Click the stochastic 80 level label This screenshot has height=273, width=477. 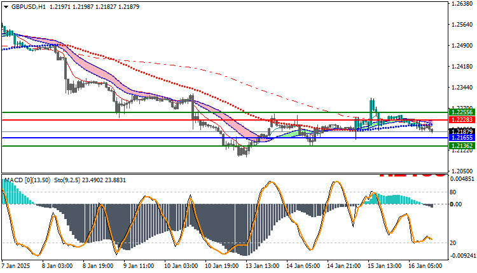[453, 192]
